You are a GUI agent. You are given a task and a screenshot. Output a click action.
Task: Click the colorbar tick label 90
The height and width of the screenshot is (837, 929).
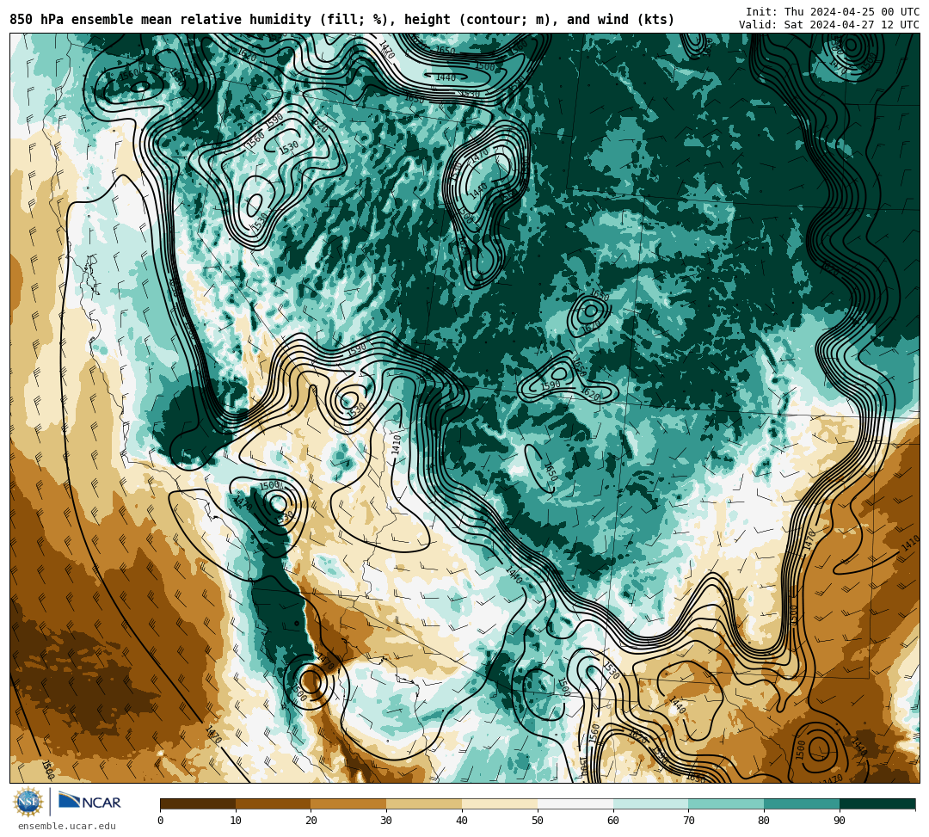pyautogui.click(x=840, y=821)
